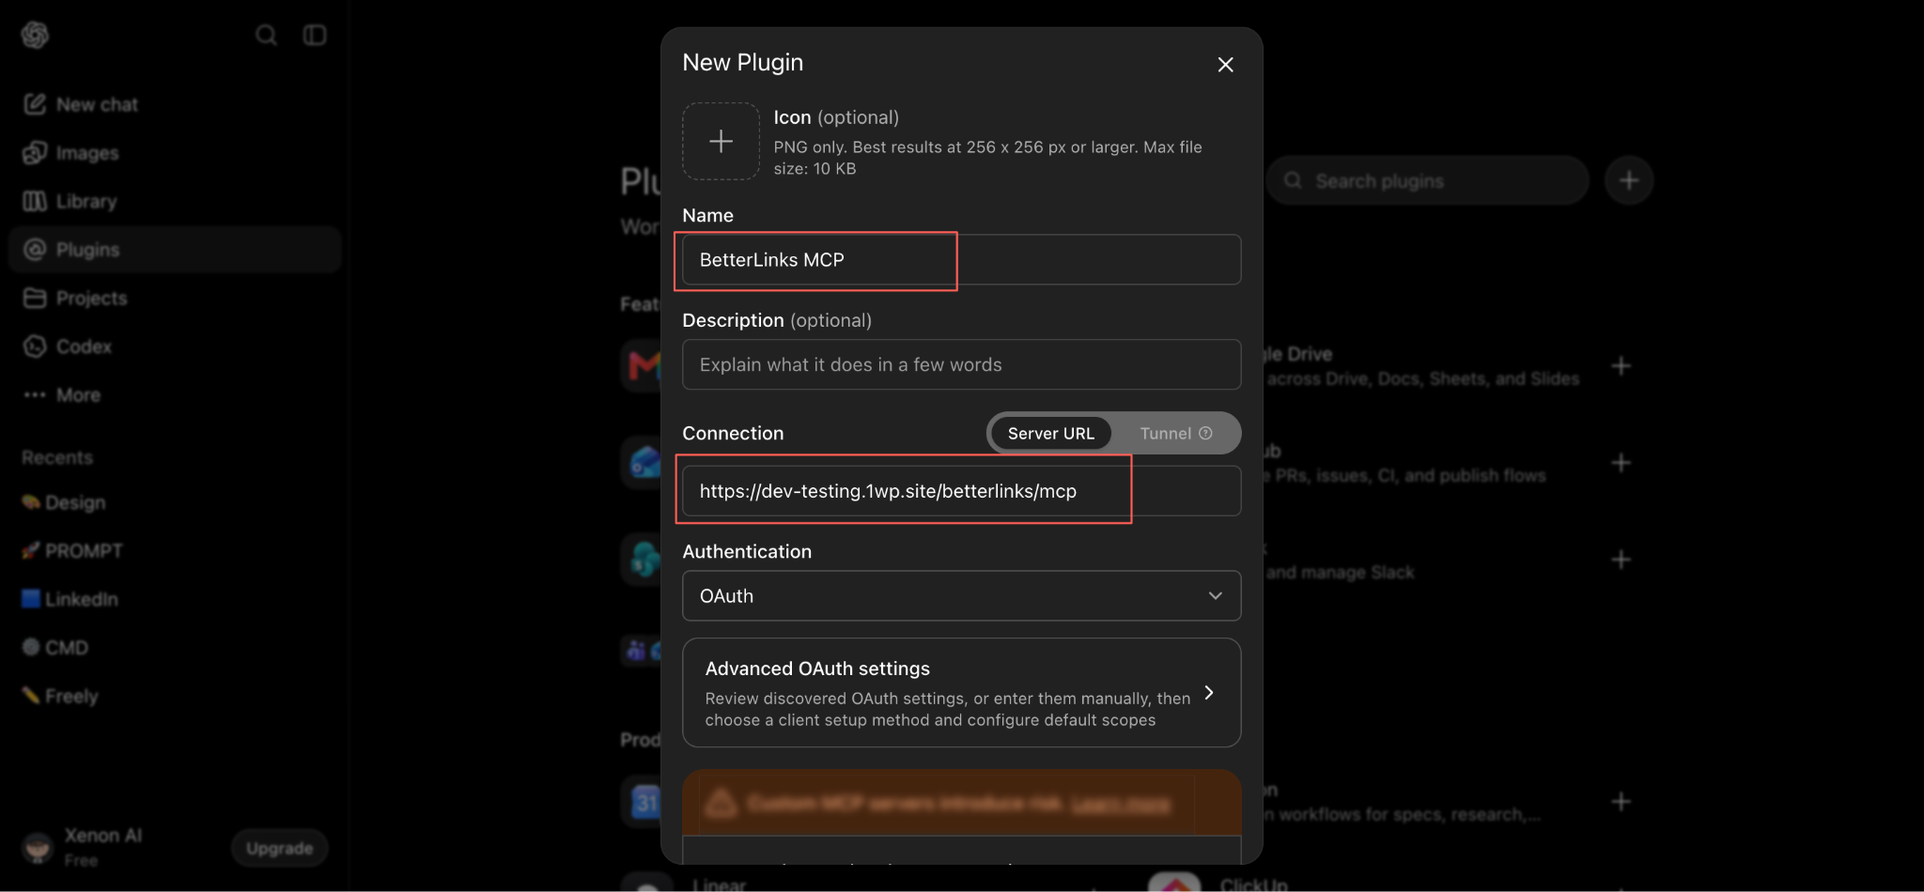Fill in the Description field
This screenshot has height=892, width=1924.
click(961, 364)
